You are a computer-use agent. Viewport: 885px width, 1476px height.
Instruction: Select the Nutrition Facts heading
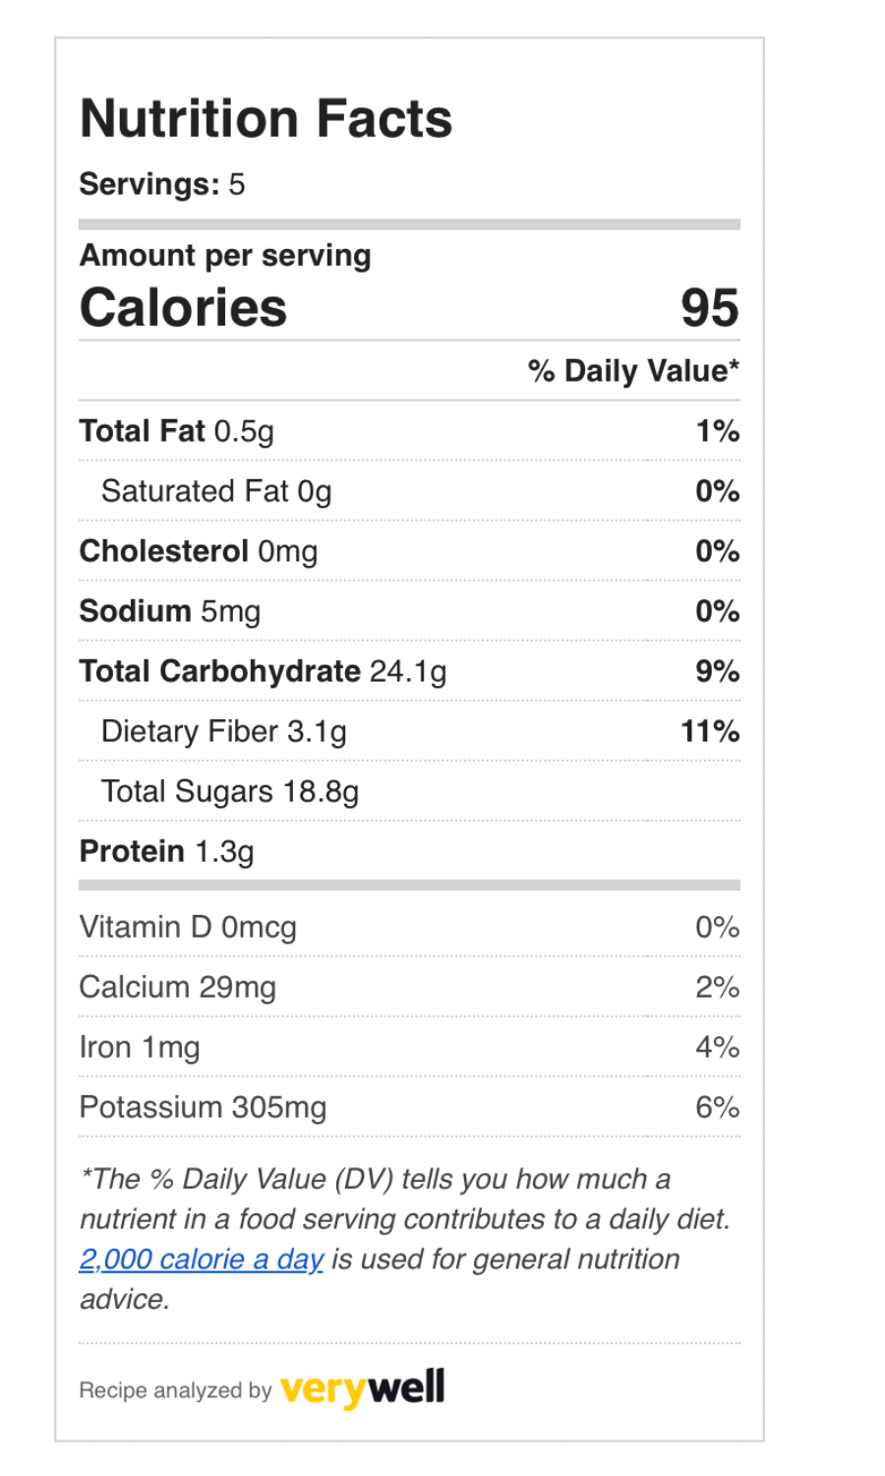pyautogui.click(x=266, y=119)
